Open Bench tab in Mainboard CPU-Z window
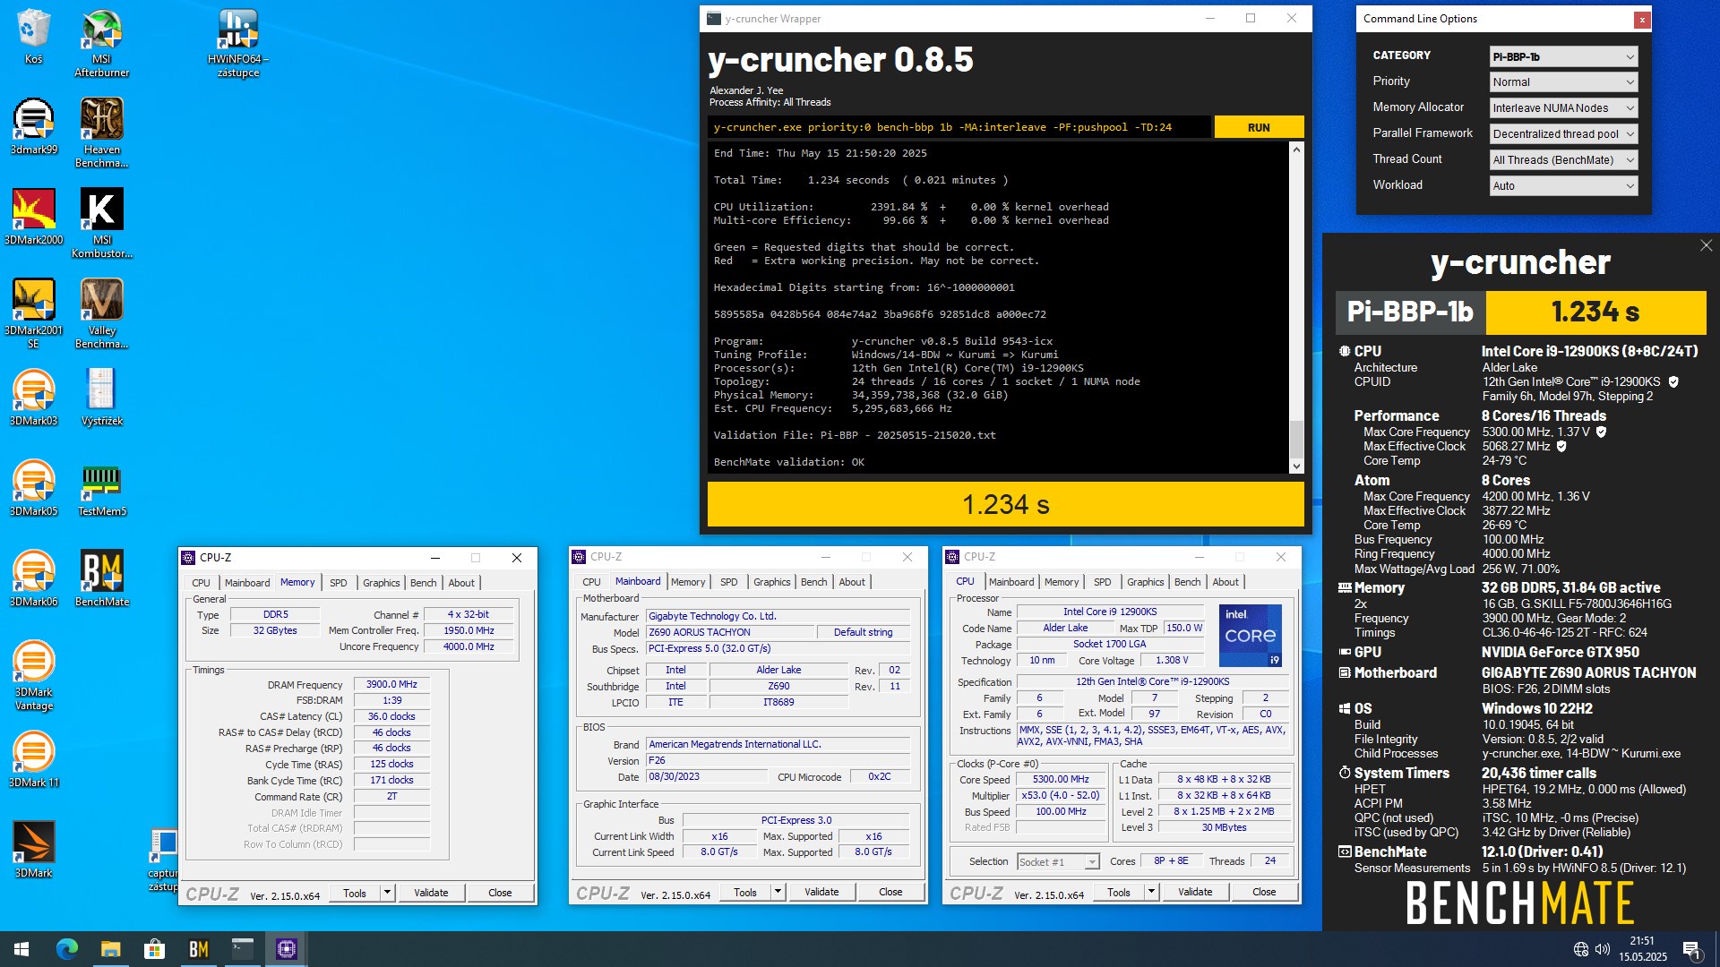 tap(813, 582)
